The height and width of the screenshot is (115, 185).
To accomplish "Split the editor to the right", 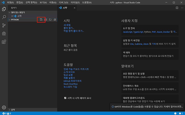I will (x=177, y=8).
